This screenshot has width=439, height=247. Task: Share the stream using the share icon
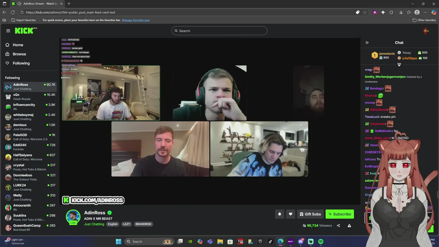(339, 225)
